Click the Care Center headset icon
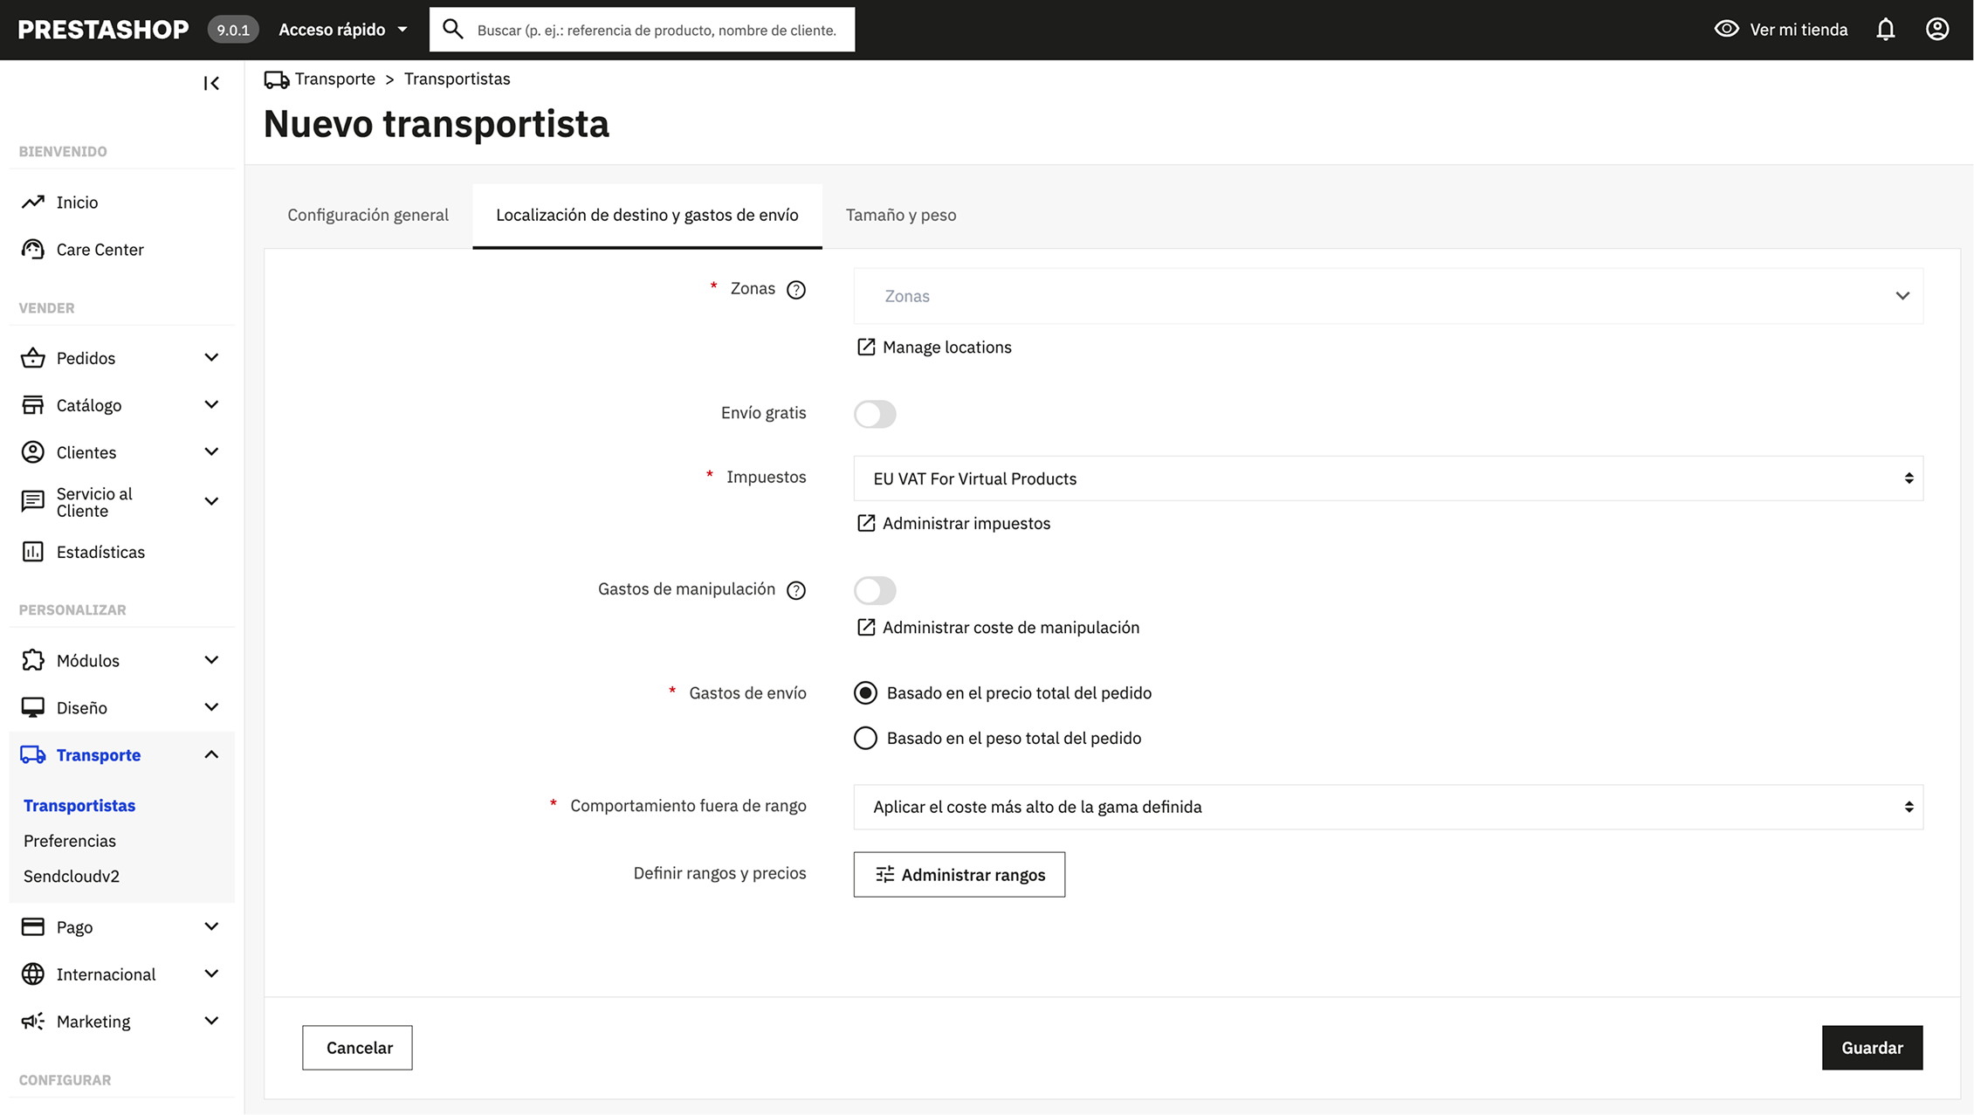Image resolution: width=1974 pixels, height=1115 pixels. tap(33, 250)
